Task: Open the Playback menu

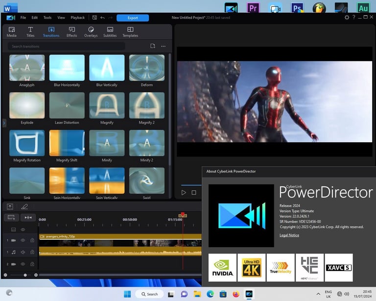Action: pyautogui.click(x=77, y=18)
